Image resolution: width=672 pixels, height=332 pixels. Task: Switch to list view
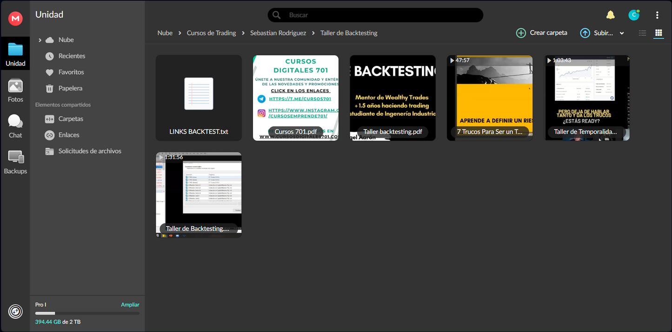642,33
